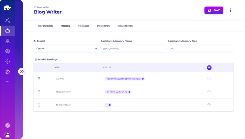
Task: Click the apiKey key cell
Action: coord(60,79)
